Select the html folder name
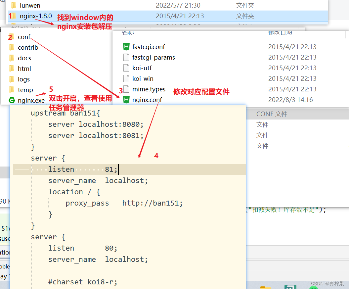The image size is (349, 289). [x=24, y=69]
